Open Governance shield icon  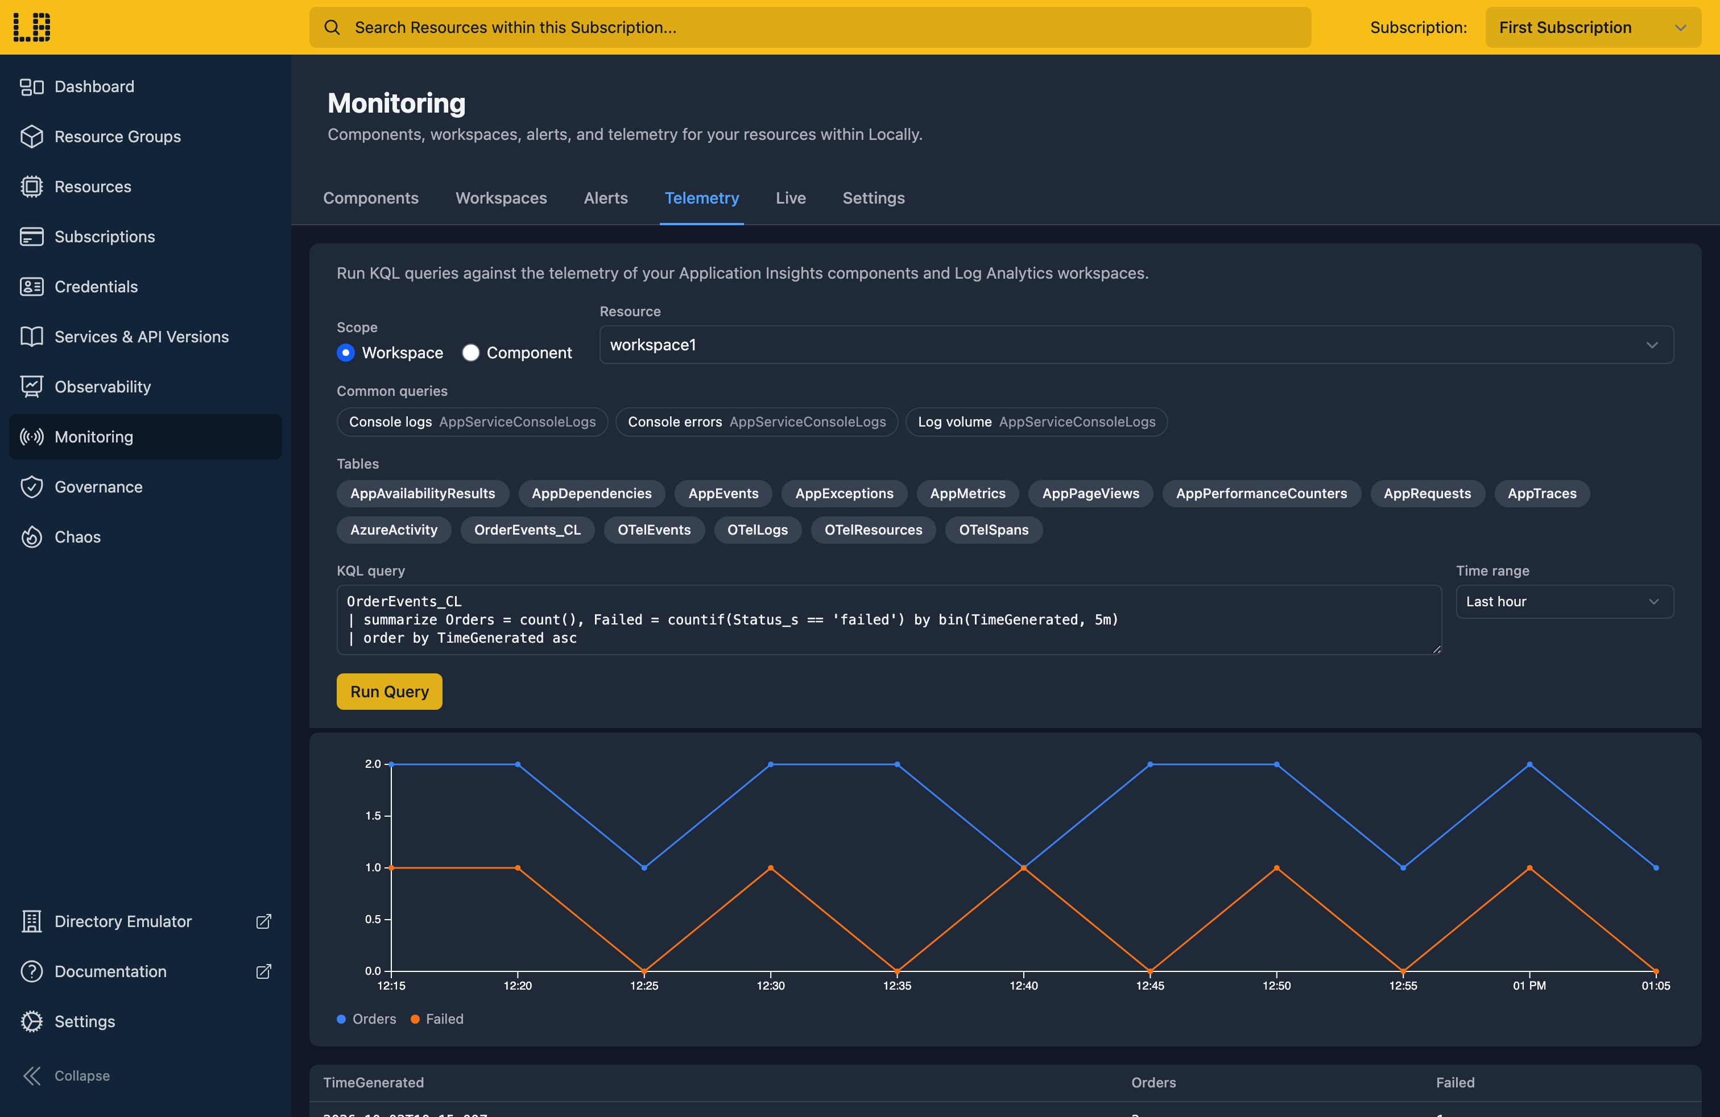pos(31,487)
